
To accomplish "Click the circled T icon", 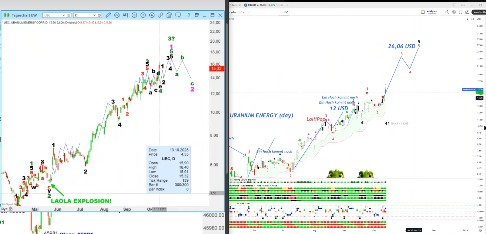I will click(x=143, y=15).
